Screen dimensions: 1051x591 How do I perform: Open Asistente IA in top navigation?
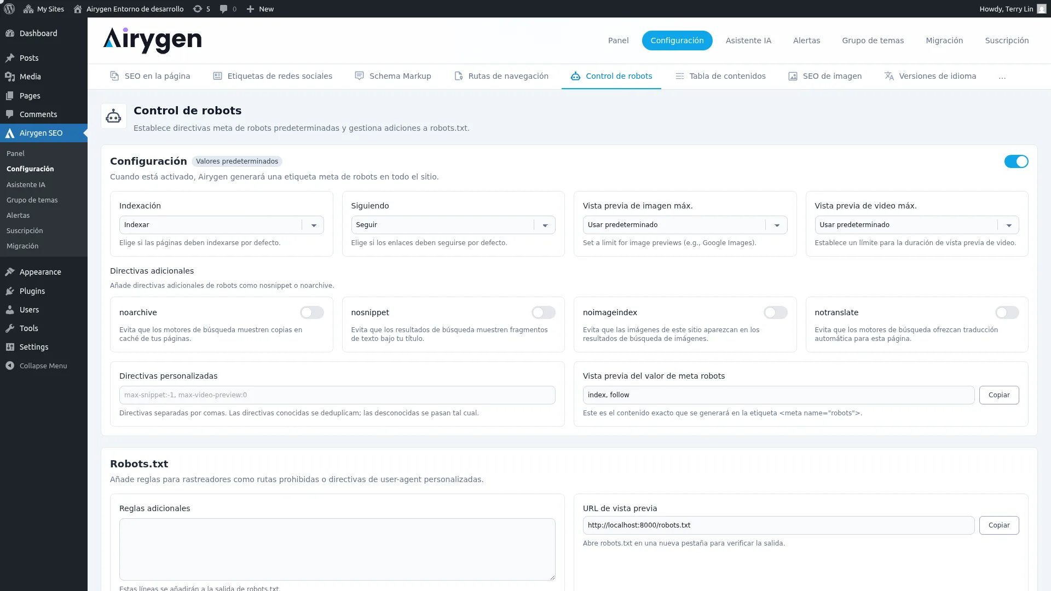tap(748, 40)
